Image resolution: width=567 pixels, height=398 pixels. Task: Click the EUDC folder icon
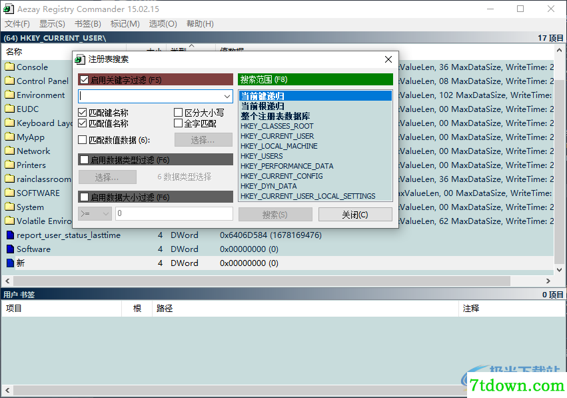[10, 109]
